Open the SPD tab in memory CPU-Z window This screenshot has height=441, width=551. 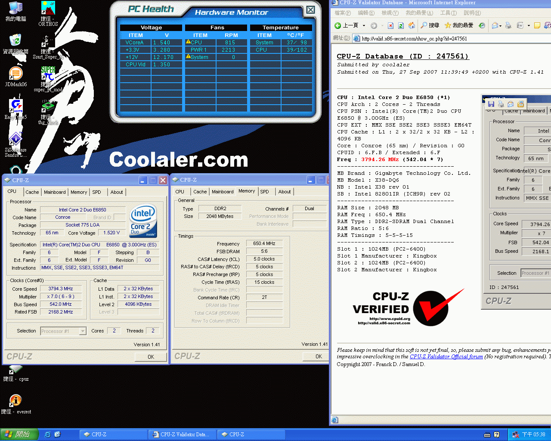point(264,192)
